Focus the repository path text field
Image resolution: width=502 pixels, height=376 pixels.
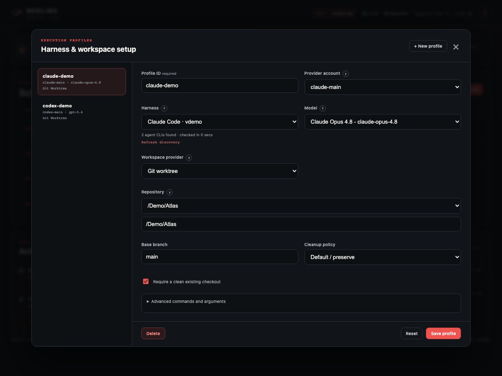pos(301,224)
